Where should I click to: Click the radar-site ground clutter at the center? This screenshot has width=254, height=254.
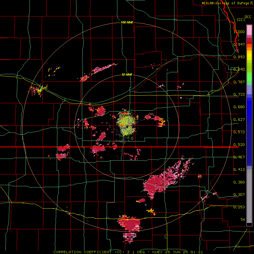pos(126,125)
